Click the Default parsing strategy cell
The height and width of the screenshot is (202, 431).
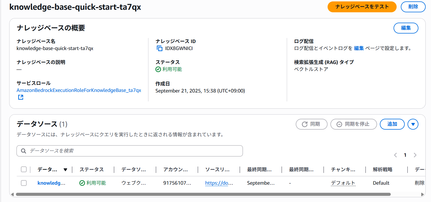click(381, 183)
